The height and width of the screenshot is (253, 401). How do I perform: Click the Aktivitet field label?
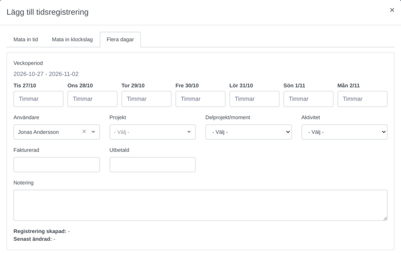coord(310,117)
